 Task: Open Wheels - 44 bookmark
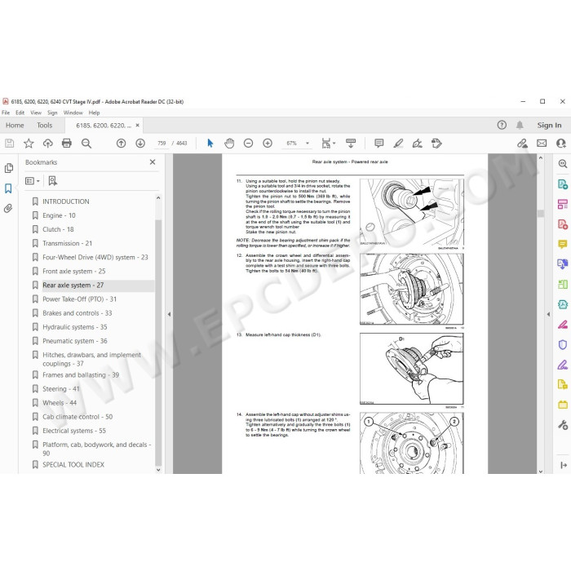(60, 403)
